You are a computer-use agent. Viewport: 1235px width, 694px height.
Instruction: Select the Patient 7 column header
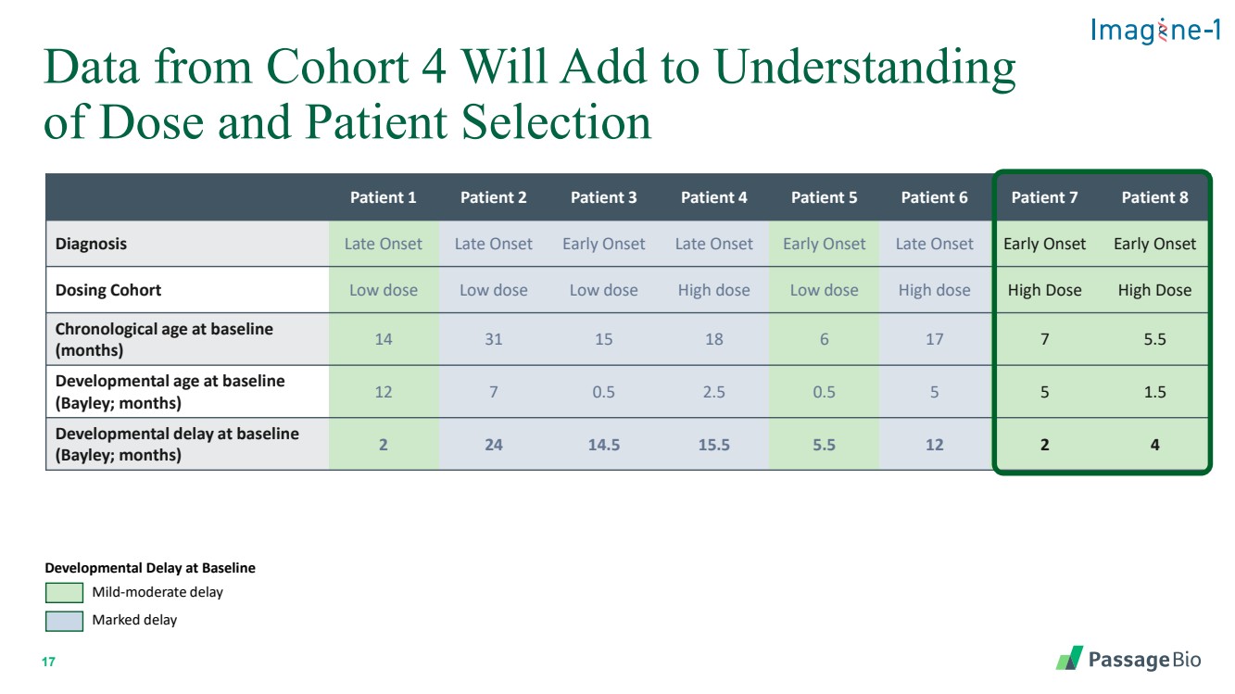(x=1044, y=197)
